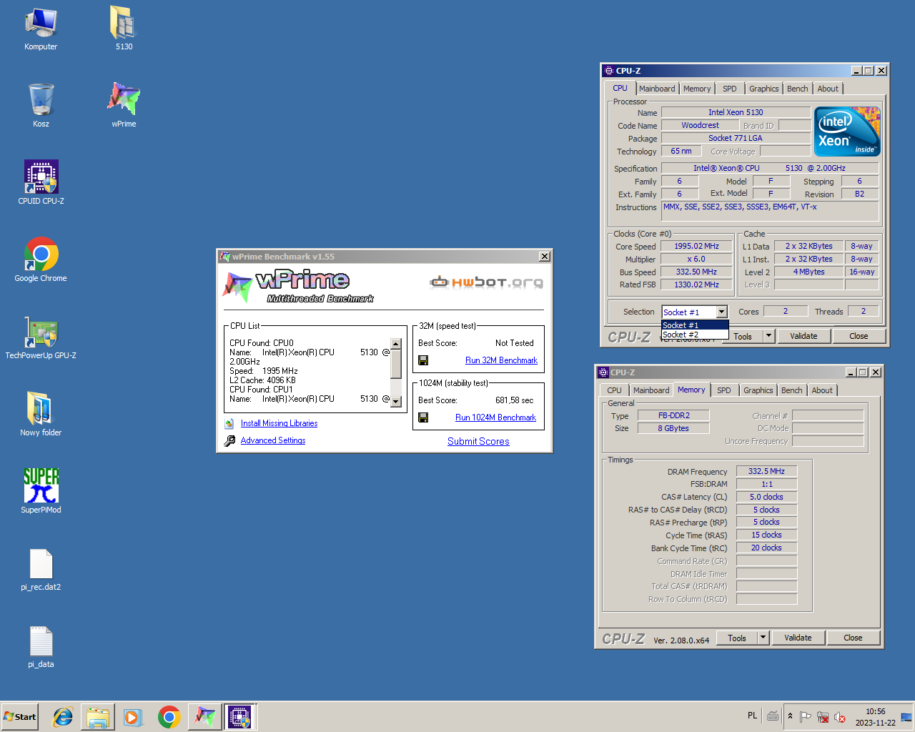Open Tools dropdown arrow in Memory CPU-Z window
Screen dimensions: 915x732
pyautogui.click(x=763, y=638)
